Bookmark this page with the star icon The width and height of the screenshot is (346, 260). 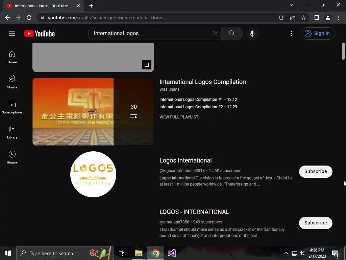[303, 18]
